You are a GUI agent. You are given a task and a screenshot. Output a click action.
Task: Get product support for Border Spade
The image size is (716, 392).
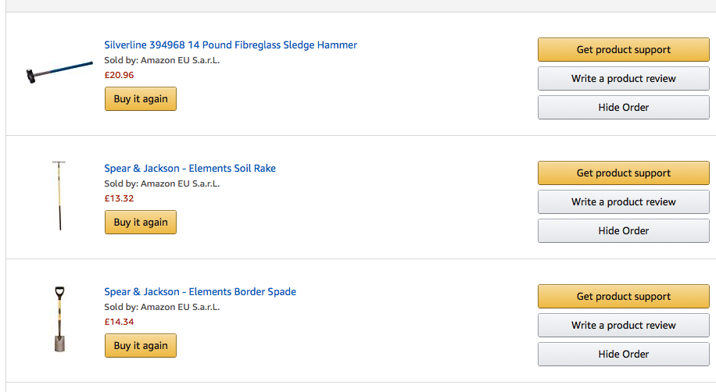pyautogui.click(x=624, y=297)
